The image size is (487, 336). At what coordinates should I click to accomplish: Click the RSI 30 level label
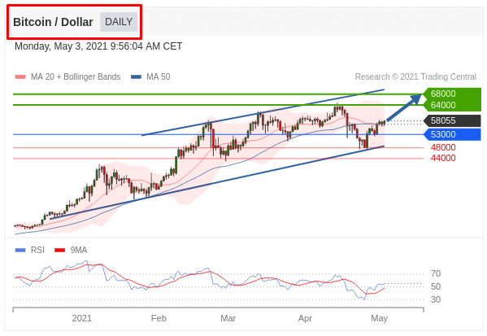pos(436,299)
